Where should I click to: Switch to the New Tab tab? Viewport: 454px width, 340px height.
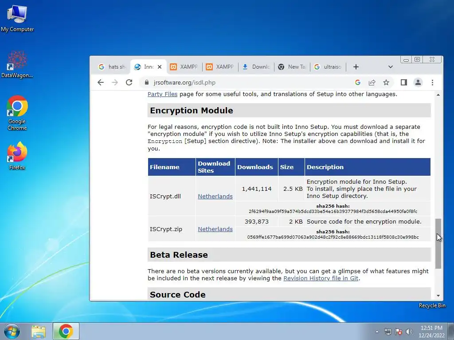292,67
